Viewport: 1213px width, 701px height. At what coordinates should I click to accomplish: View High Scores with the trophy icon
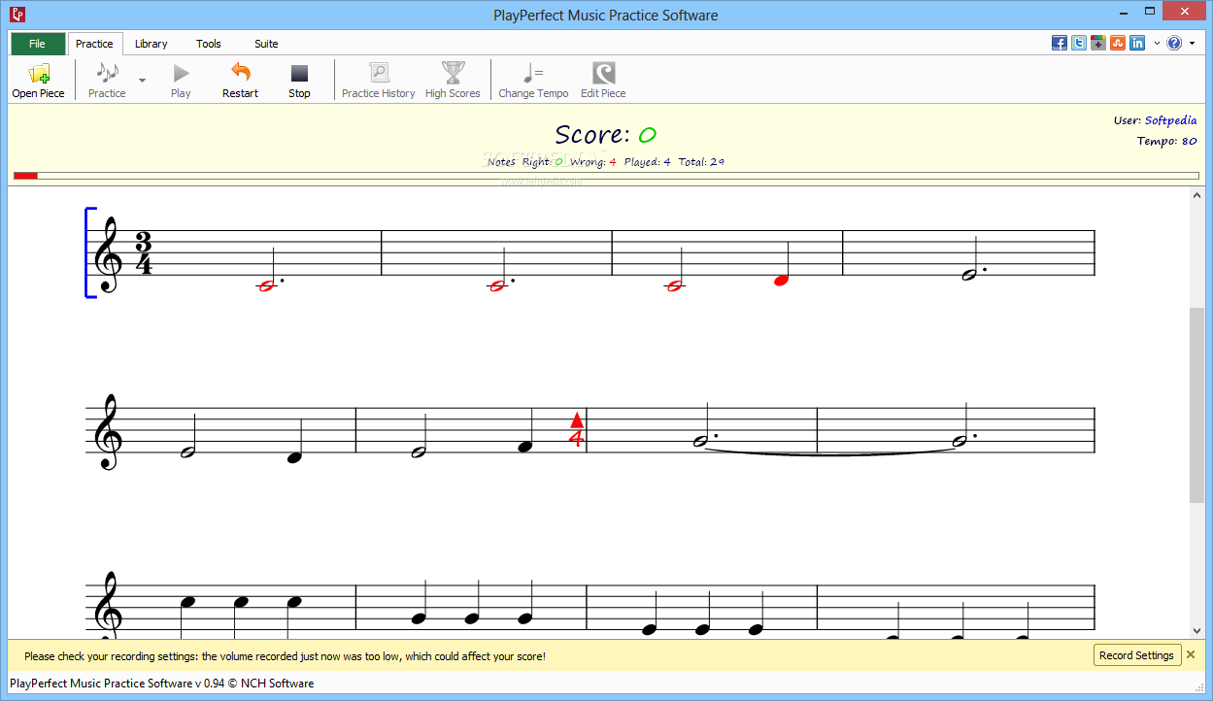click(x=453, y=80)
